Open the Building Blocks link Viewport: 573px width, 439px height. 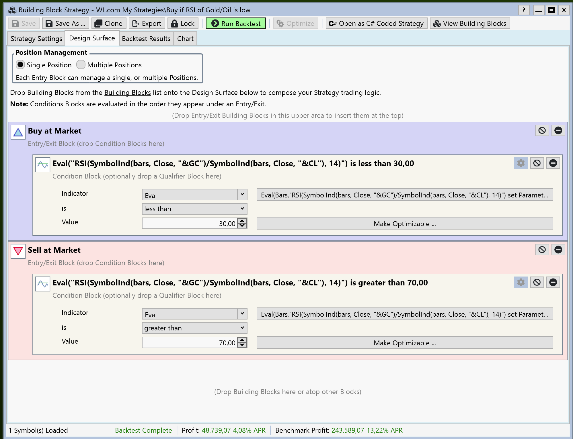[x=127, y=93]
